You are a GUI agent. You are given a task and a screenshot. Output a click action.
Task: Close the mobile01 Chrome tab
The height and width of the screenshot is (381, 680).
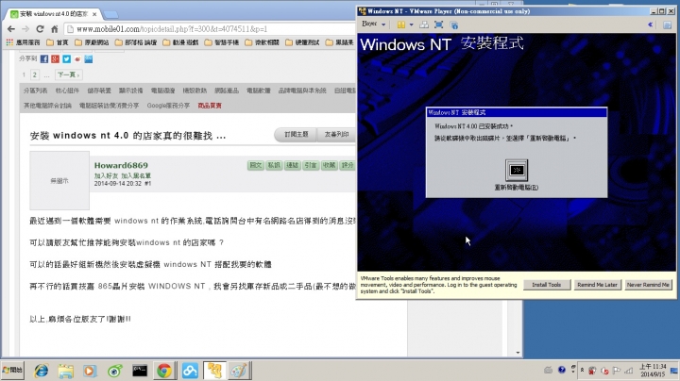coord(94,14)
